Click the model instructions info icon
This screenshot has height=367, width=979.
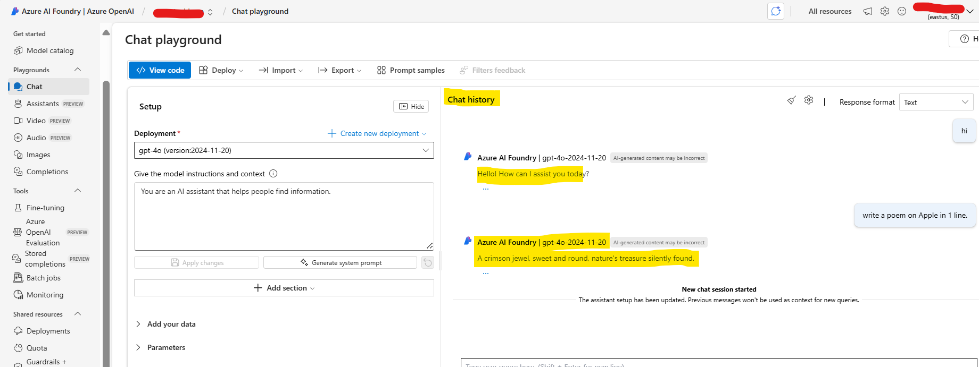pyautogui.click(x=273, y=174)
